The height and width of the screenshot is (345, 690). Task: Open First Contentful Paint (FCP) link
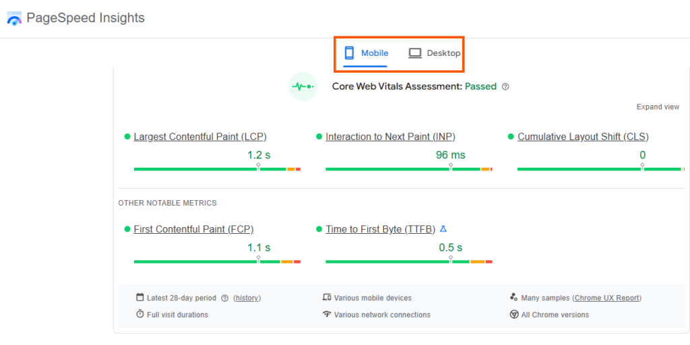click(193, 229)
